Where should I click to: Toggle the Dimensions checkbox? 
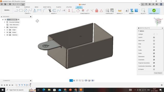tap(154, 56)
